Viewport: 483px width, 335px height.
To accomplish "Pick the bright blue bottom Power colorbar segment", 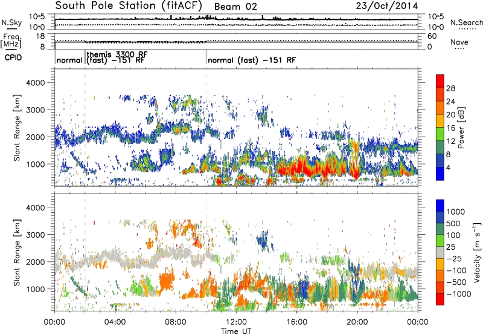I will point(440,174).
